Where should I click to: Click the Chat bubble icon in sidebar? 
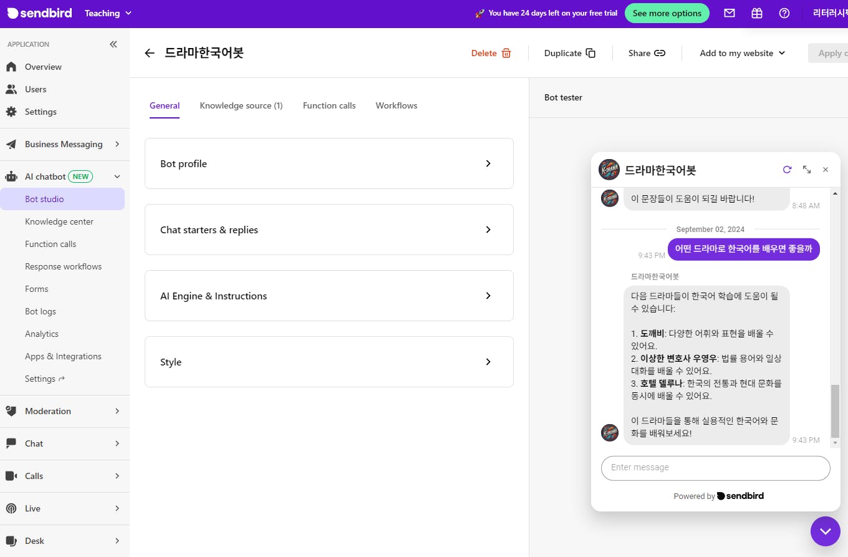click(x=11, y=443)
